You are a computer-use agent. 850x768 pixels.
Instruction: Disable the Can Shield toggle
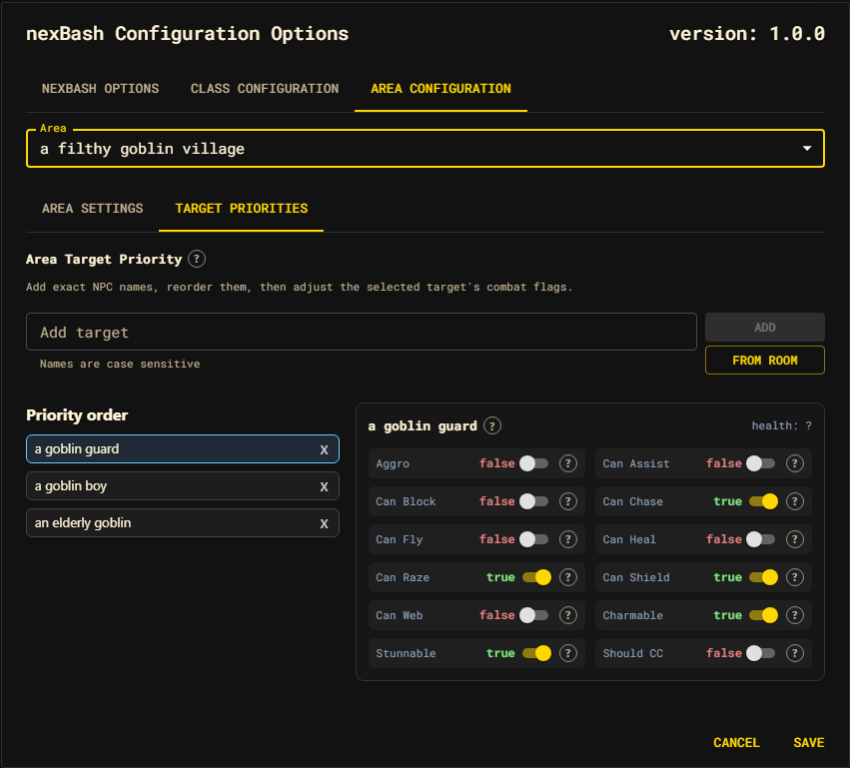(763, 577)
